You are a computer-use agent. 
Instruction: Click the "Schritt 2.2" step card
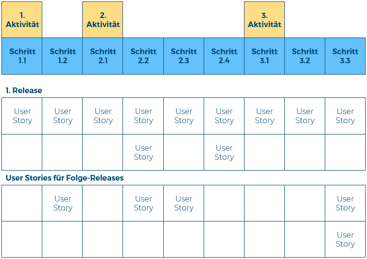pos(143,56)
